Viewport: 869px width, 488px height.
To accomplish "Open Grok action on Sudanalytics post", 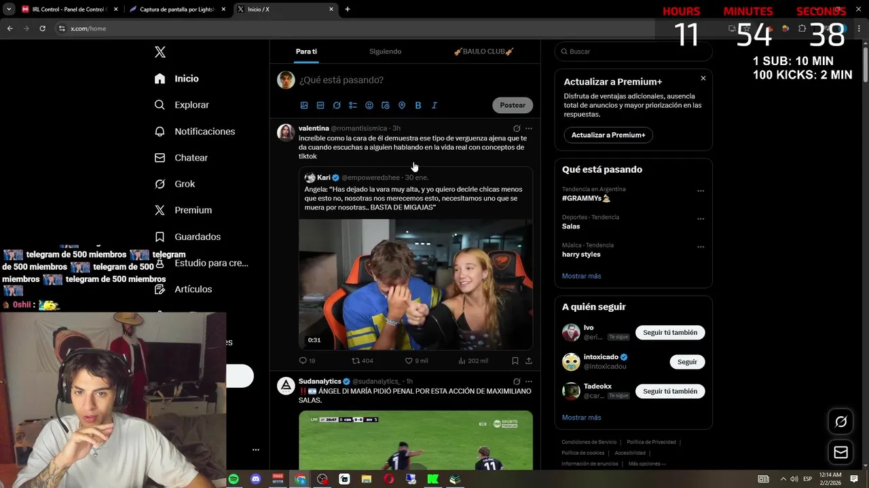I will (x=517, y=382).
